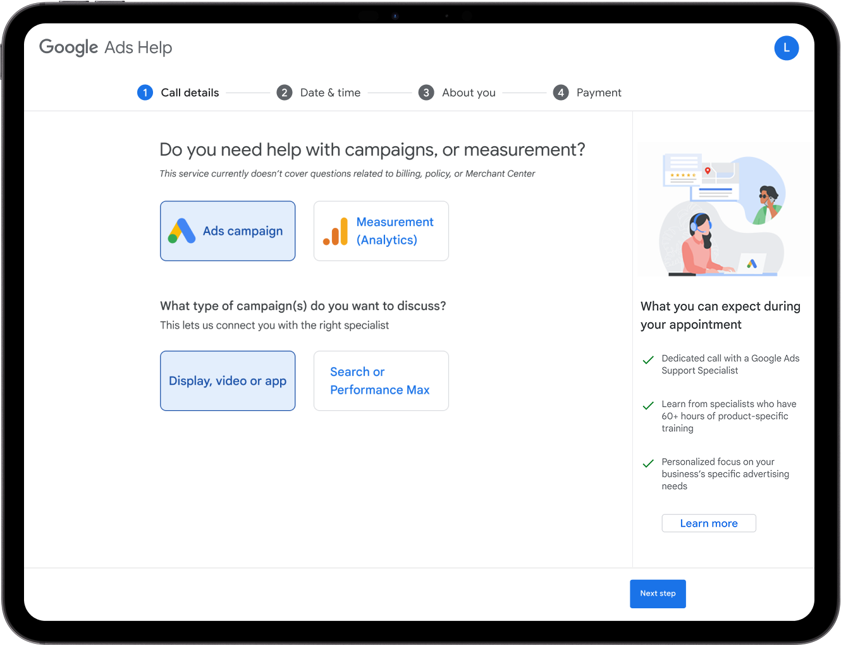Screen dimensions: 841x645
Task: Click text 'Personalized focus on your business's specific advertising needs'
Action: [x=725, y=474]
